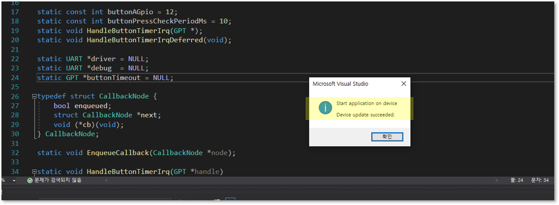Viewport: 559px width, 205px height.
Task: Click the Microsoft Visual Studio dialog title
Action: point(340,84)
